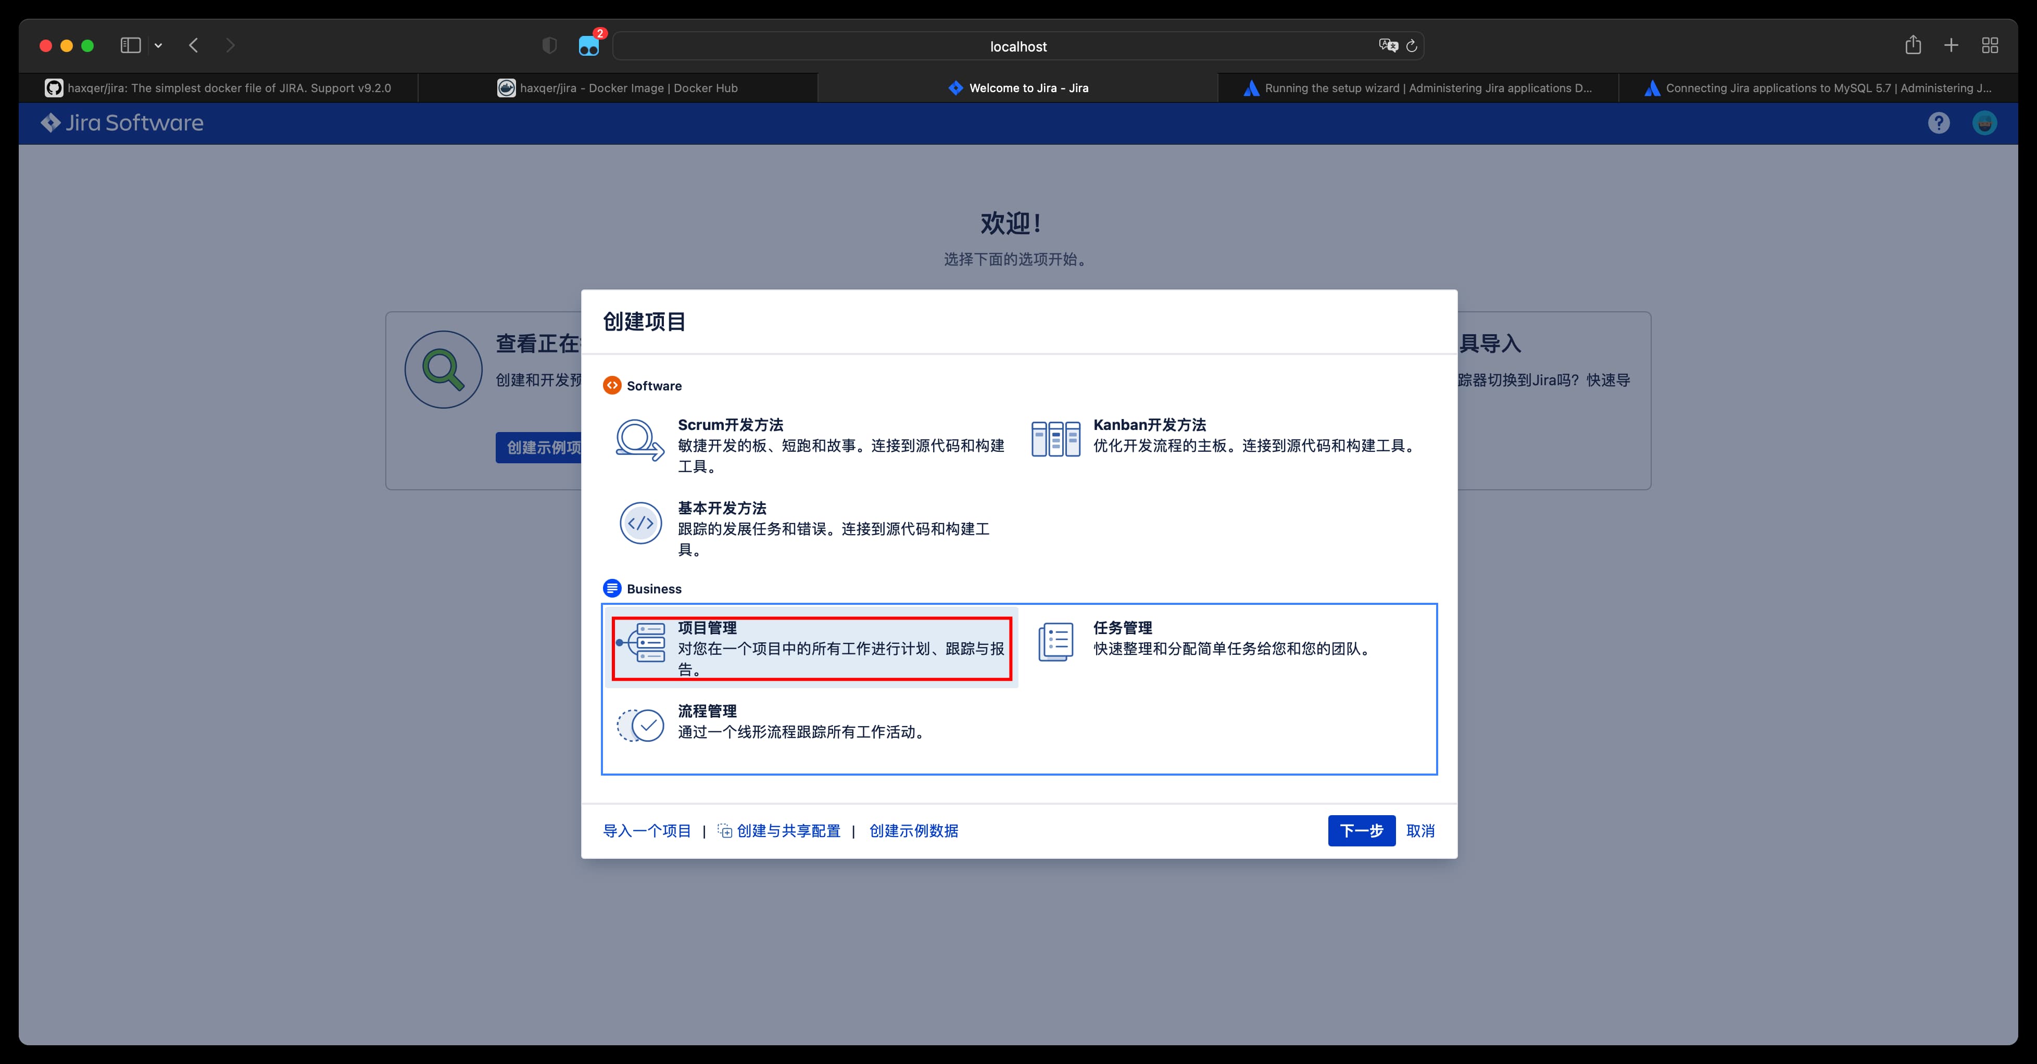The image size is (2037, 1064).
Task: Select the Kanban开发方法 board icon
Action: pos(1055,439)
